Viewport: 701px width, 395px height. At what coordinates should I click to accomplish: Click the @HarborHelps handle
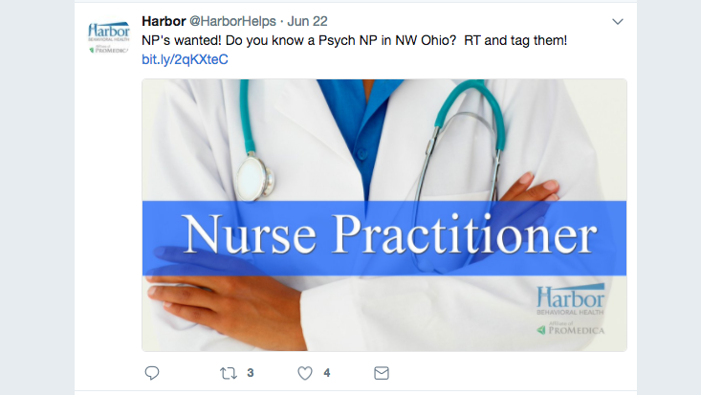pyautogui.click(x=233, y=21)
